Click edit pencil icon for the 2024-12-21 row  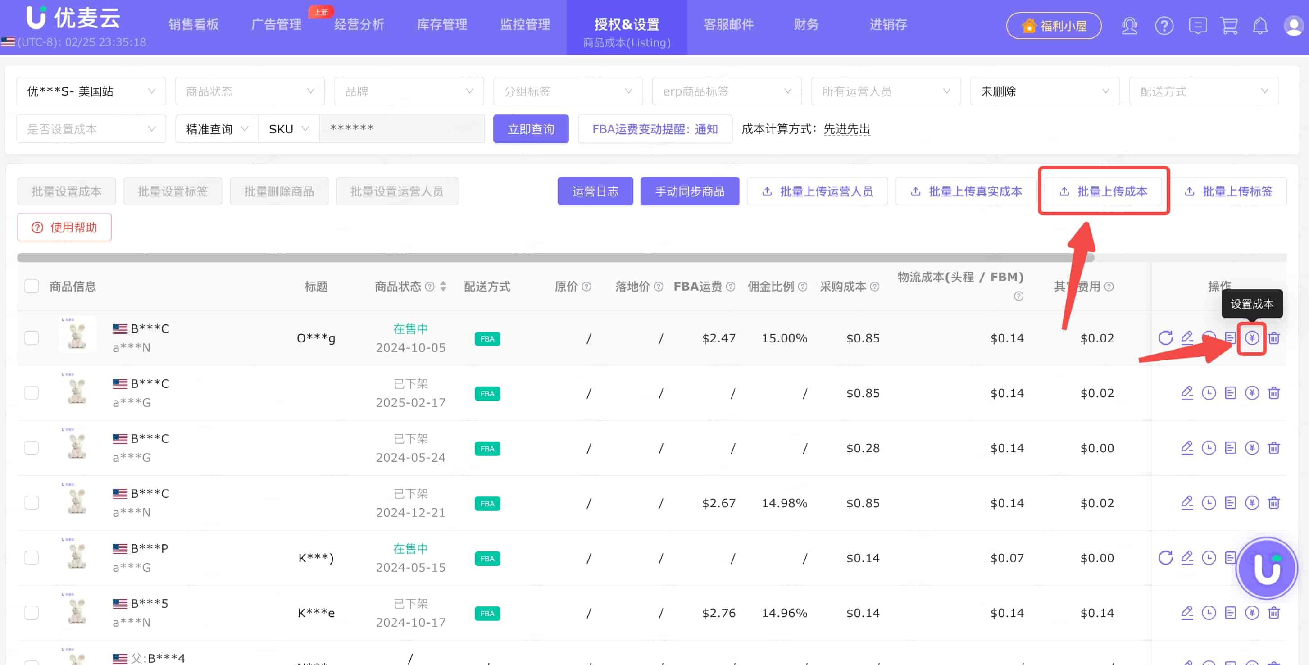tap(1187, 502)
